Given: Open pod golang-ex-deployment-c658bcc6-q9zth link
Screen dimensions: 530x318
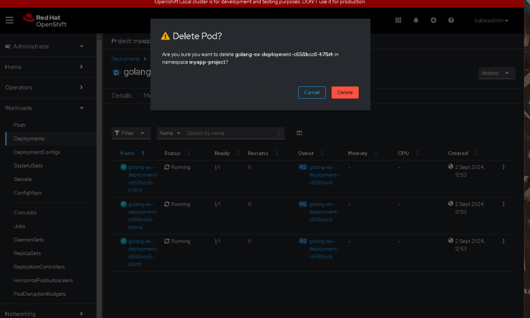Looking at the screenshot, I should point(143,252).
